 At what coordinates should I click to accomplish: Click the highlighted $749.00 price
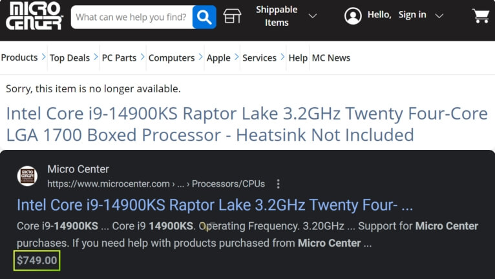click(x=37, y=261)
